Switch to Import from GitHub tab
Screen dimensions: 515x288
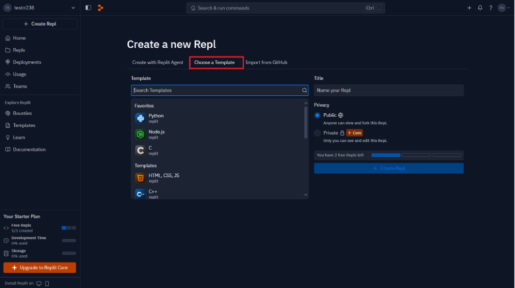tap(266, 62)
